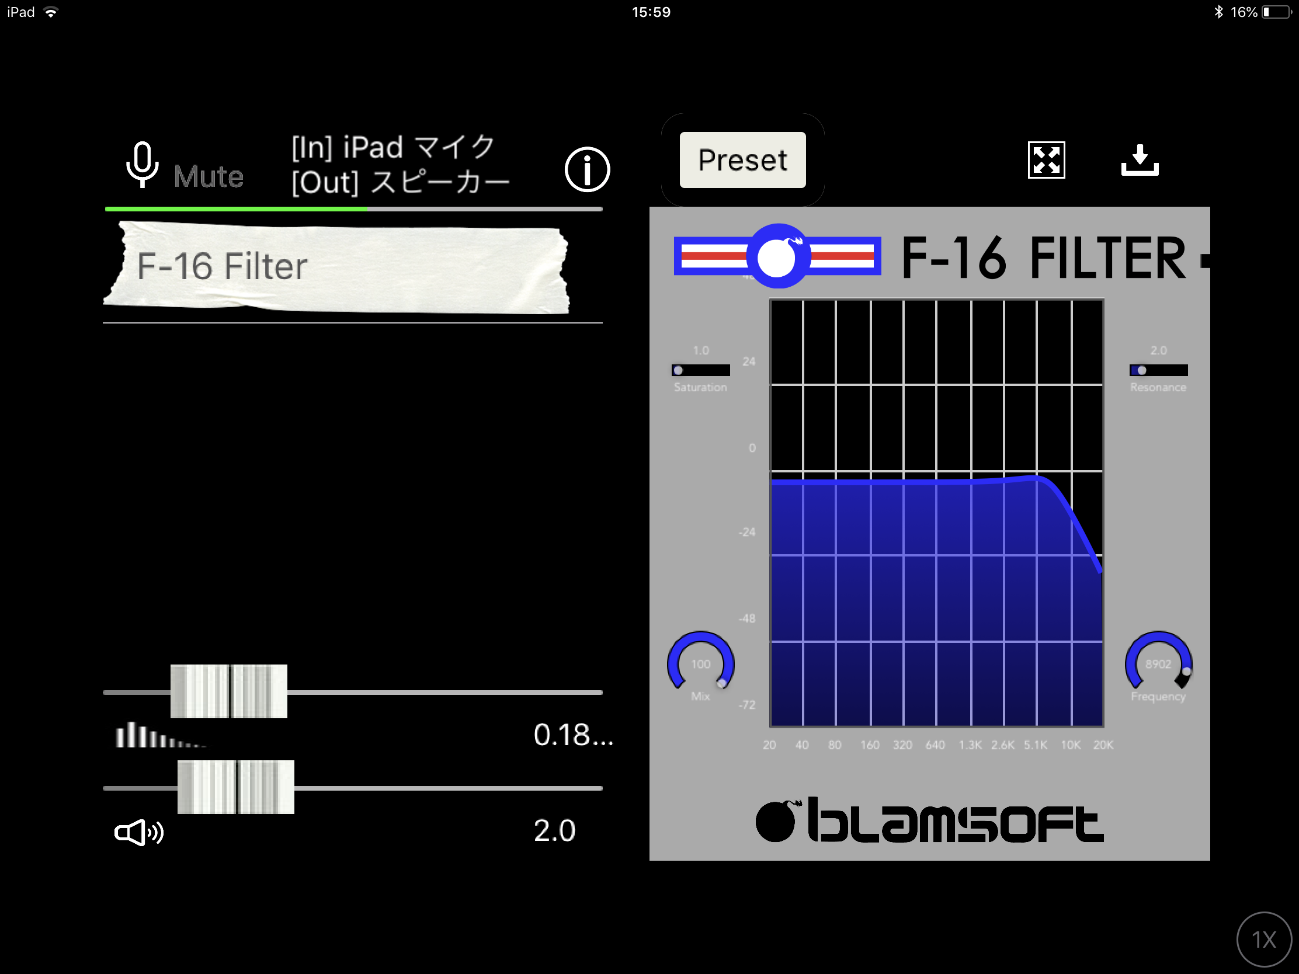Image resolution: width=1299 pixels, height=974 pixels.
Task: Tap the microphone Mute icon
Action: click(142, 165)
